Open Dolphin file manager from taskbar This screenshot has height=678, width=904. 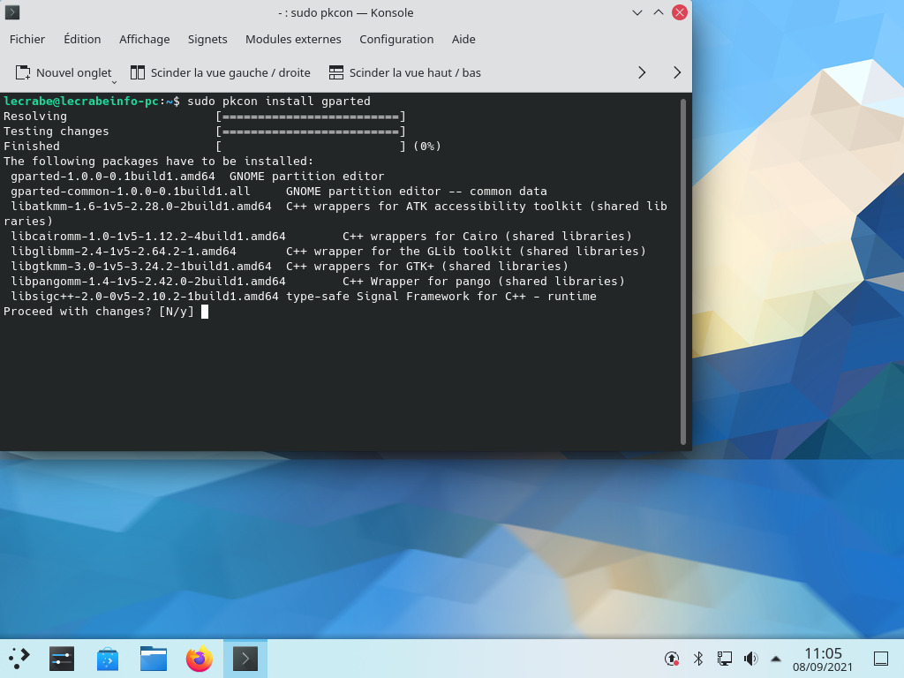[154, 659]
